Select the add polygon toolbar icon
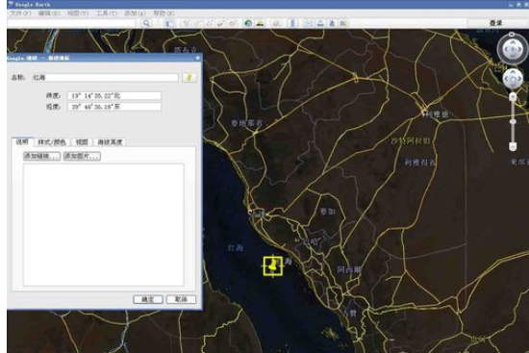Viewport: 529px width, 353px height. coord(198,23)
